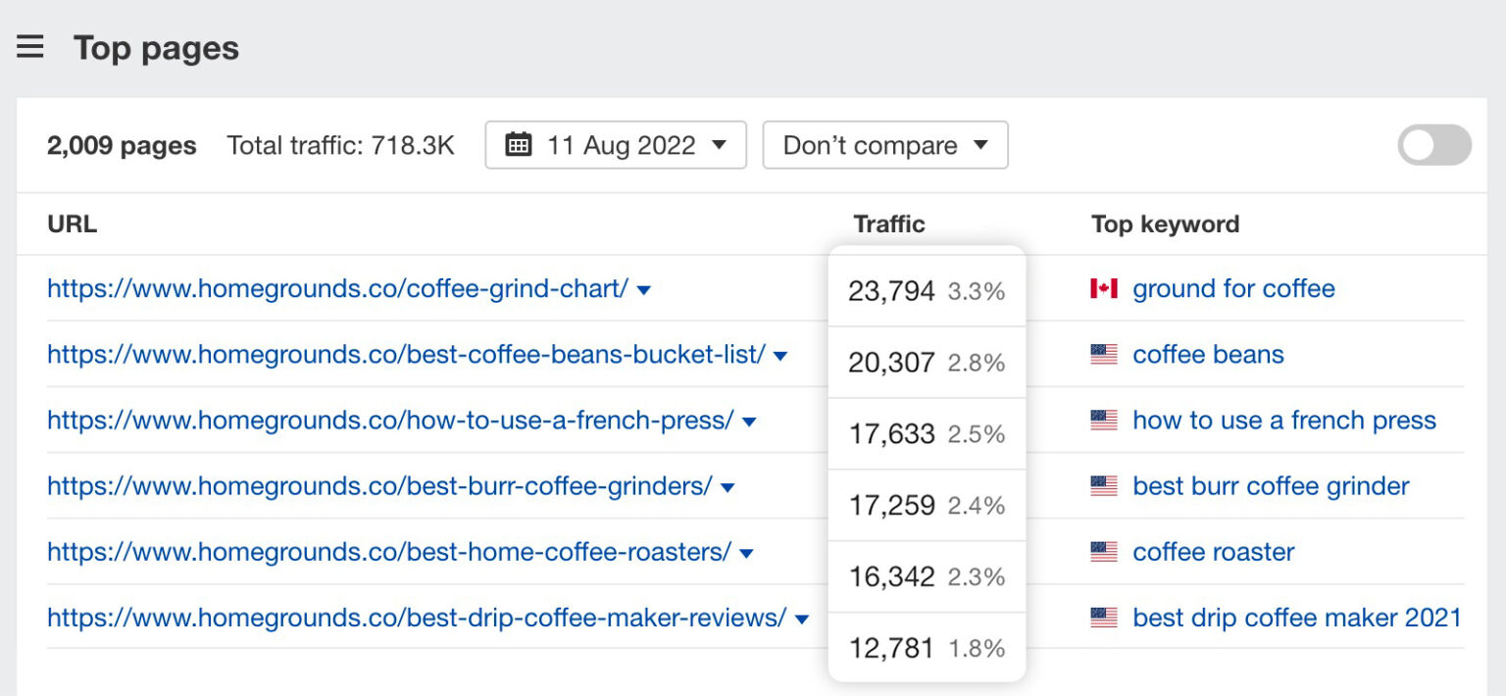Click the US flag beside 'coffee roaster'
1506x696 pixels.
(x=1105, y=551)
